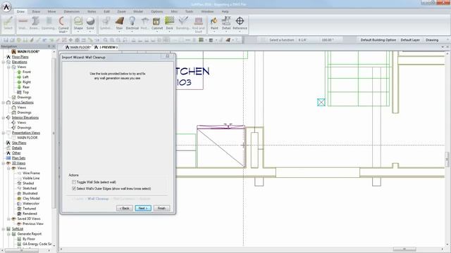Enable Toggle Wall Side checkbox
The height and width of the screenshot is (253, 451).
74,182
